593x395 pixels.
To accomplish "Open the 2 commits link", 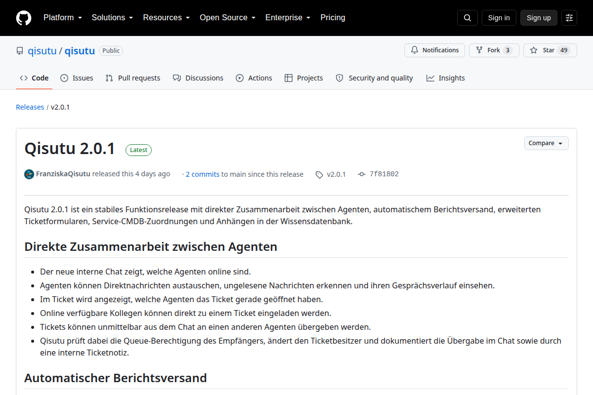I will coord(203,174).
